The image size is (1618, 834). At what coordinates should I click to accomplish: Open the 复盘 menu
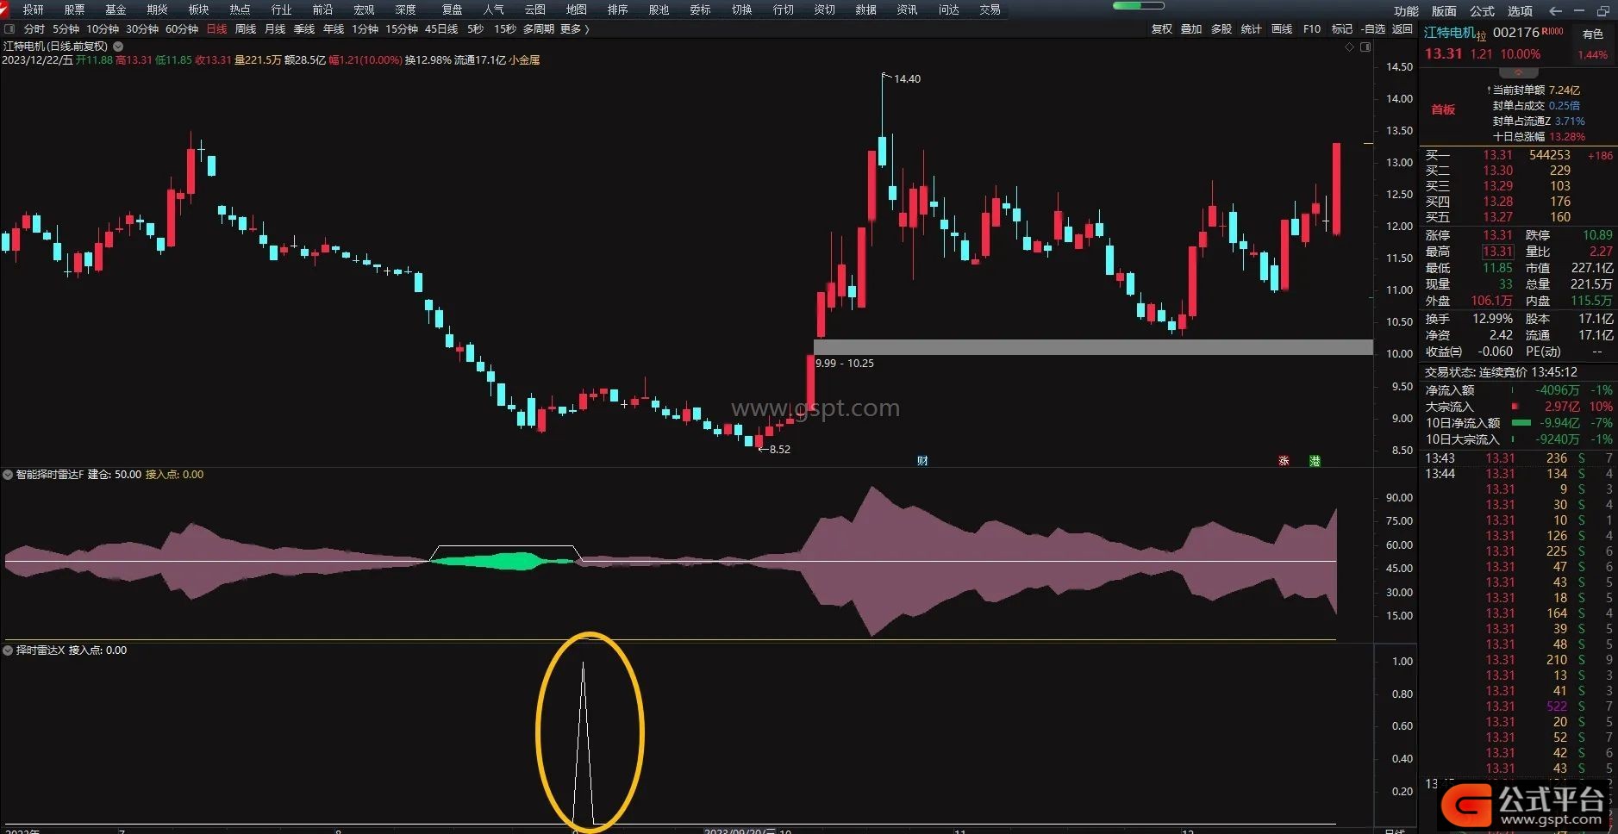pos(452,9)
